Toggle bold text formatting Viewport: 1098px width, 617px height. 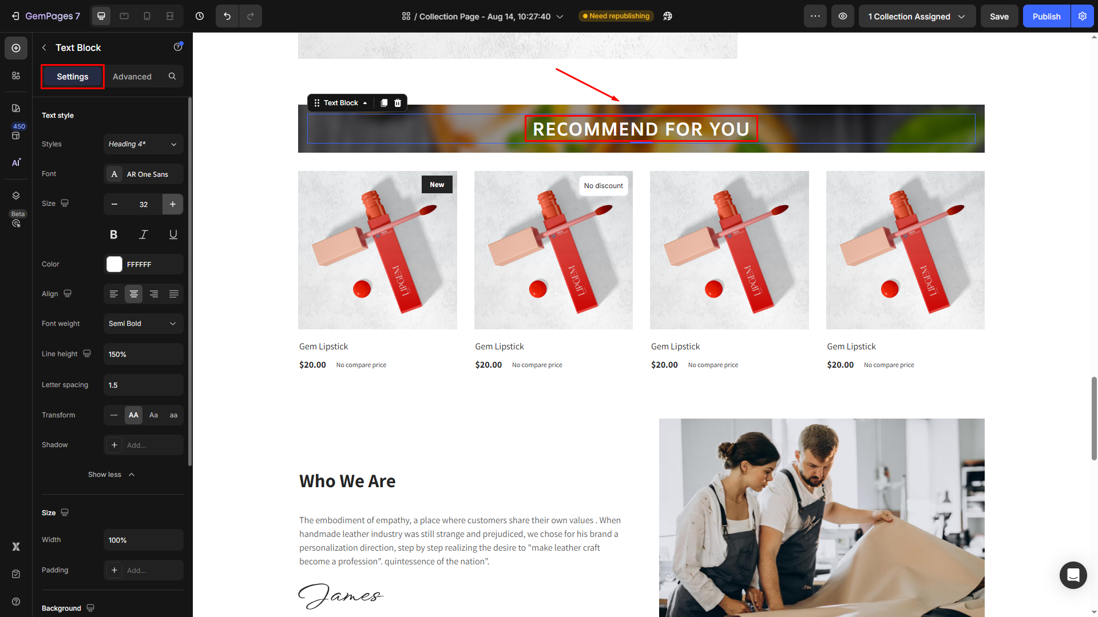[114, 234]
